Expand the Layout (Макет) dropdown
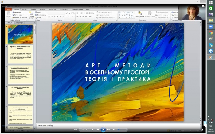Image resolution: width=215 pixels, height=134 pixels. coord(40,12)
